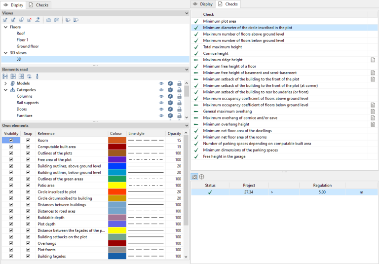The width and height of the screenshot is (379, 264).
Task: Toggle visibility eye for Rail supports category
Action: pyautogui.click(x=161, y=103)
